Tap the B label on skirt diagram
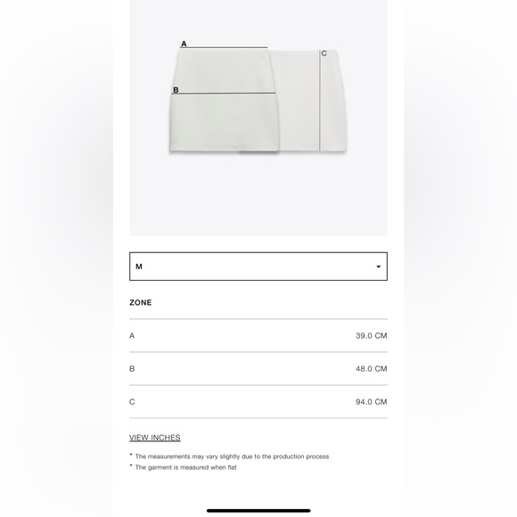This screenshot has width=517, height=517. 176,90
